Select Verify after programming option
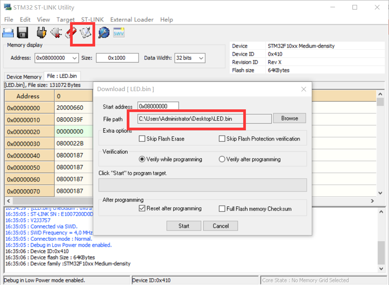The height and width of the screenshot is (285, 389). (x=222, y=159)
